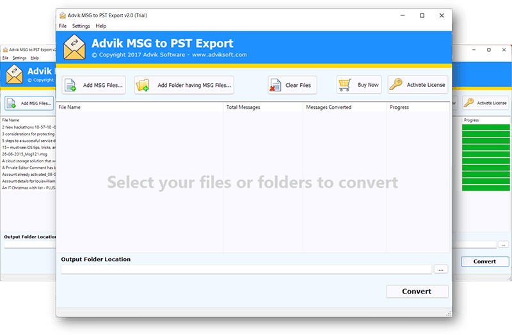
Task: Click the resize grip of the front window
Action: pos(449,314)
